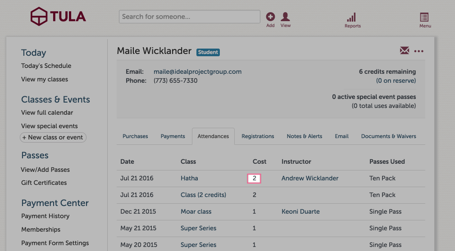Open the Andrew Wicklander instructor link
Screen dimensions: 455x251
[x=310, y=178]
